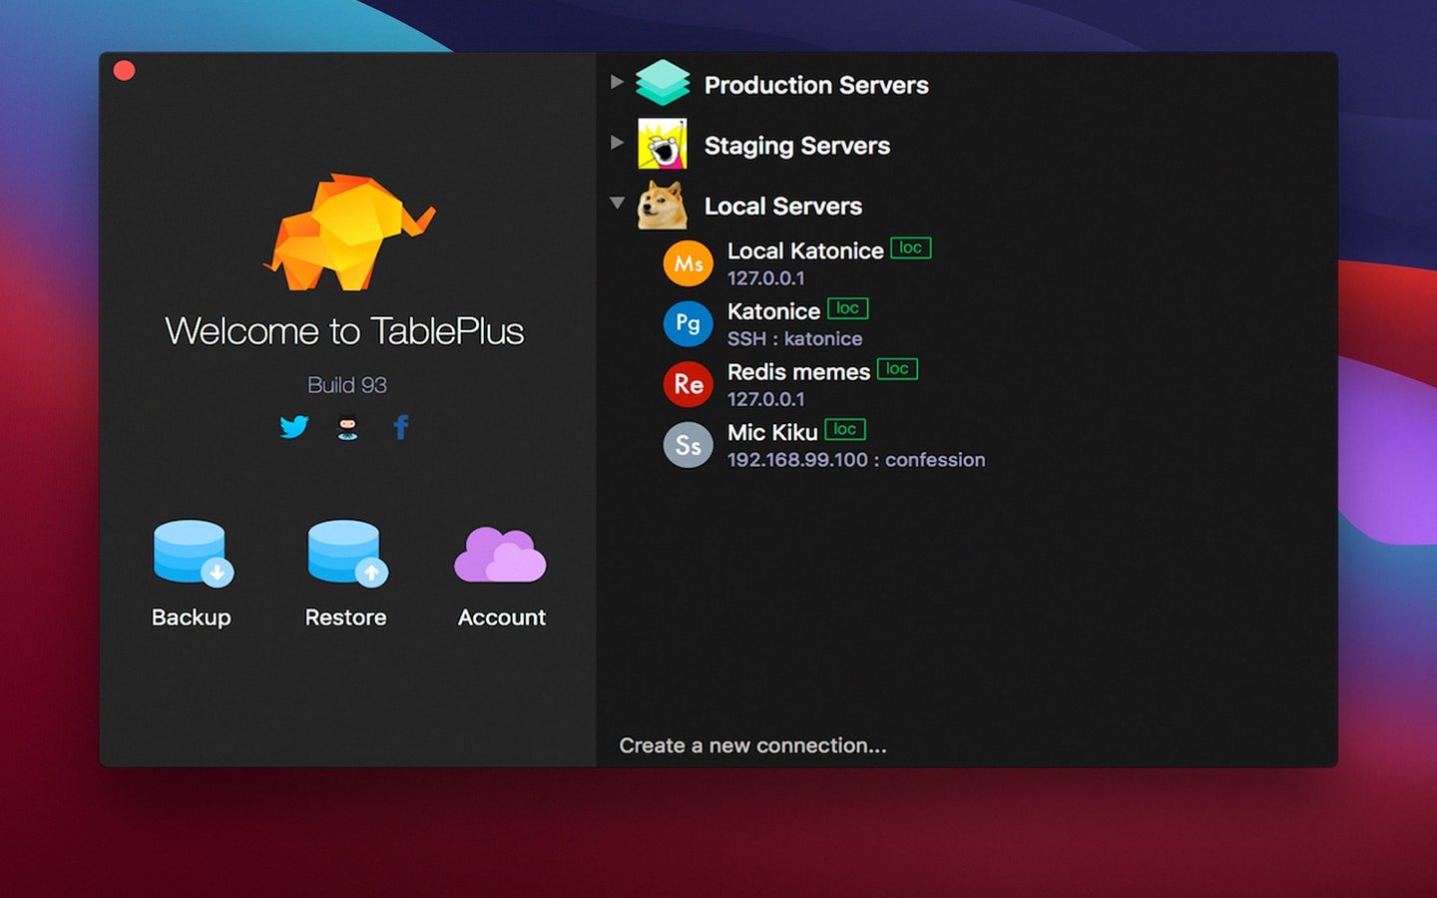Open the TablePlus Facebook link icon
The image size is (1437, 898).
pos(401,427)
